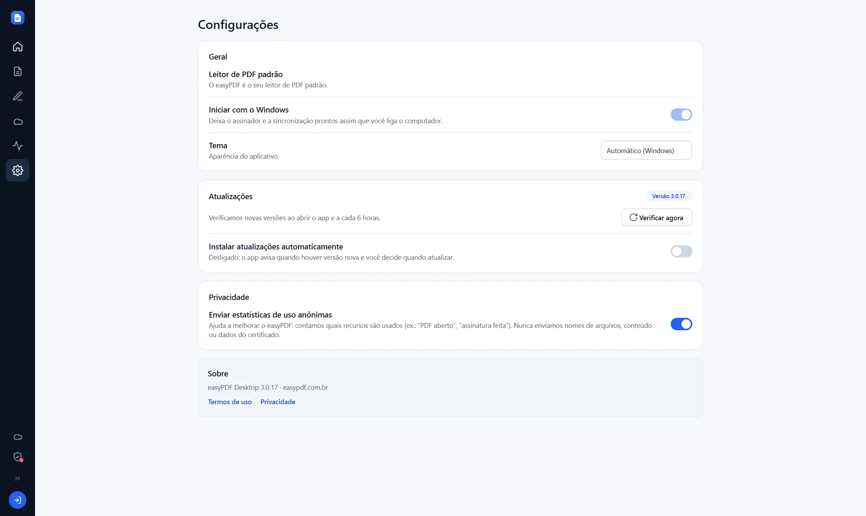Open the activity pulse icon
The height and width of the screenshot is (516, 866).
coord(18,146)
